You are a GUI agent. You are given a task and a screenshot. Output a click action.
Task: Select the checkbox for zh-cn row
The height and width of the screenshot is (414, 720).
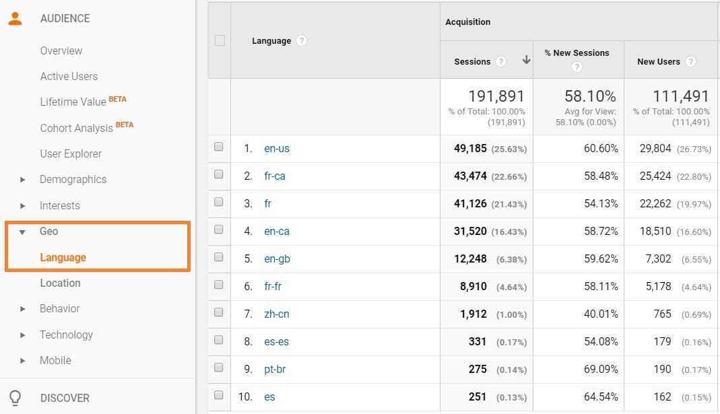click(218, 313)
